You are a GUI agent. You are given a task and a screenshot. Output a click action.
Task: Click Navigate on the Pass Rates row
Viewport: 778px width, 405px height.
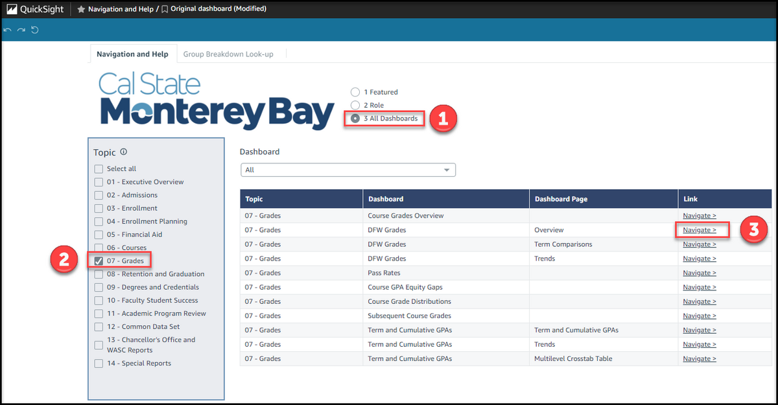(x=699, y=272)
